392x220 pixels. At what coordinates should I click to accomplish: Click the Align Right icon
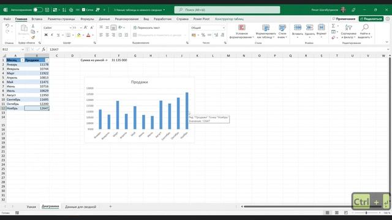(113, 35)
